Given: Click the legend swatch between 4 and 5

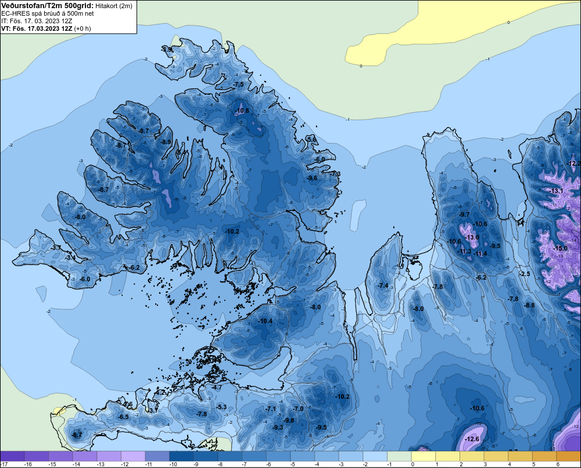Looking at the screenshot, I should tap(521, 456).
